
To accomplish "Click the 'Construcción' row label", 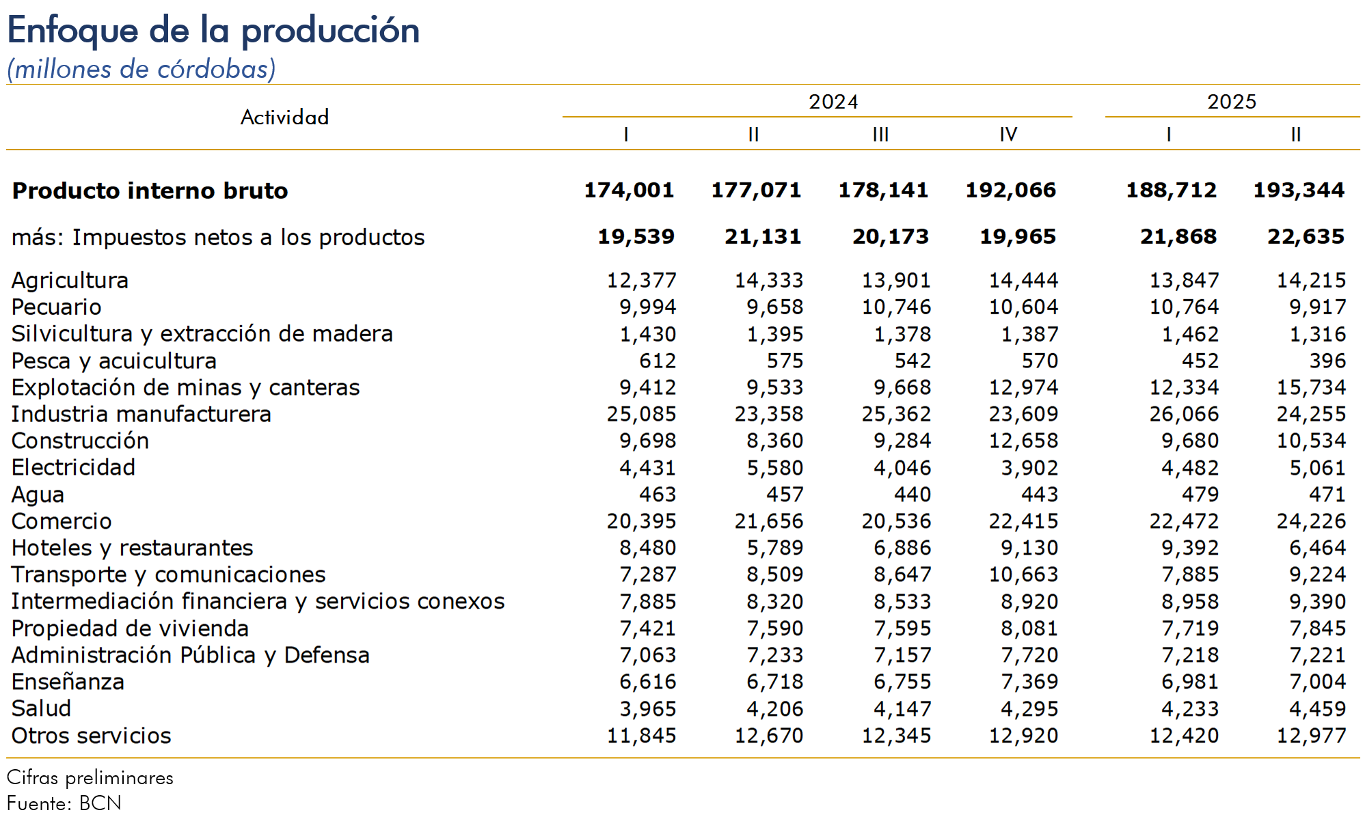I will (x=80, y=441).
